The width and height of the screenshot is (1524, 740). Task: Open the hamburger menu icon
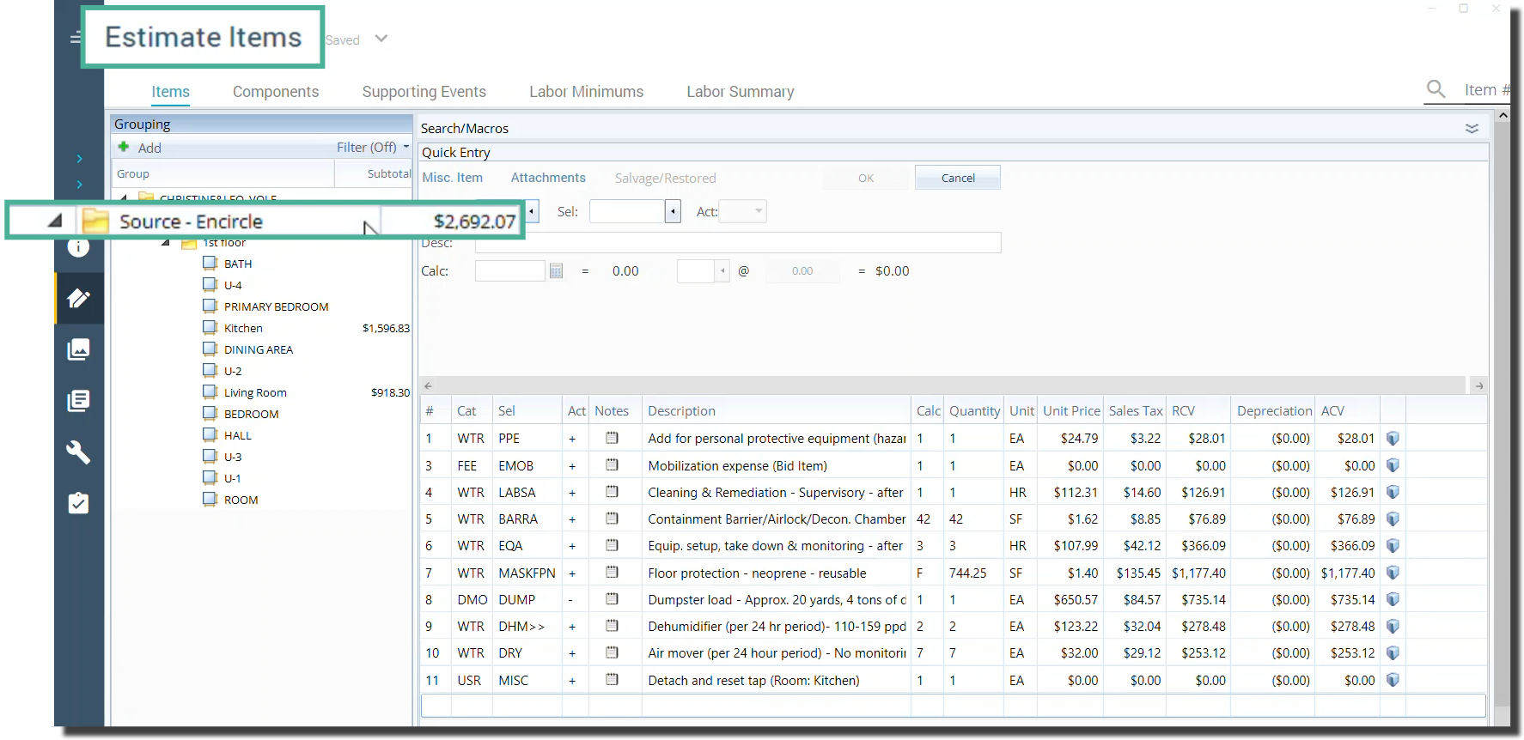[76, 38]
